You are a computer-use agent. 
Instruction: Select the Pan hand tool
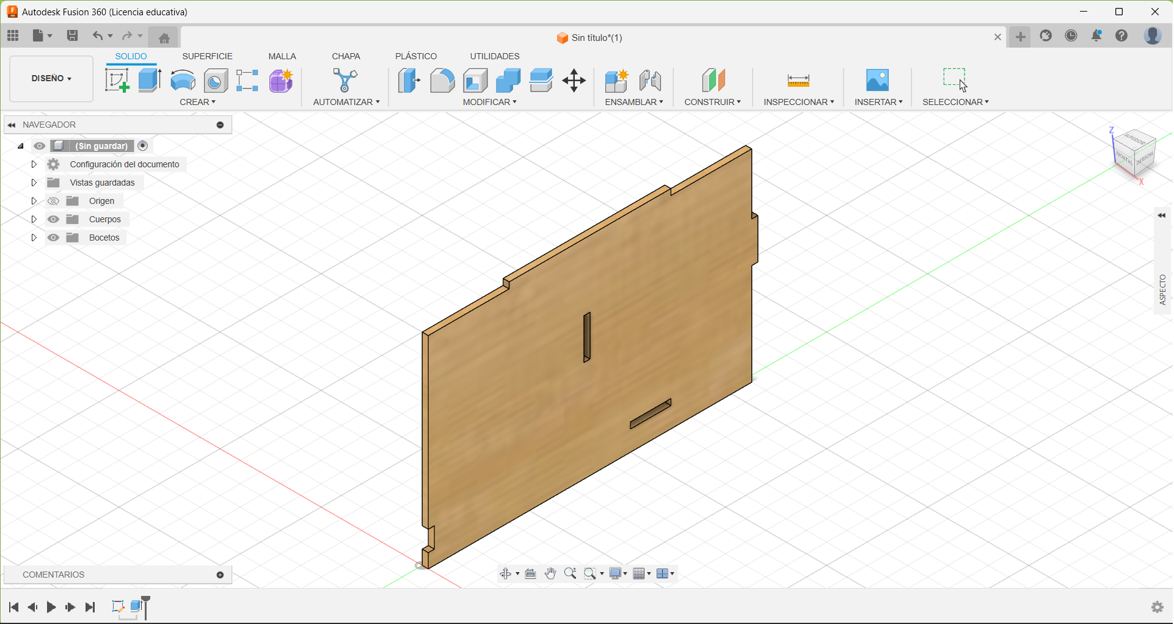(x=550, y=573)
